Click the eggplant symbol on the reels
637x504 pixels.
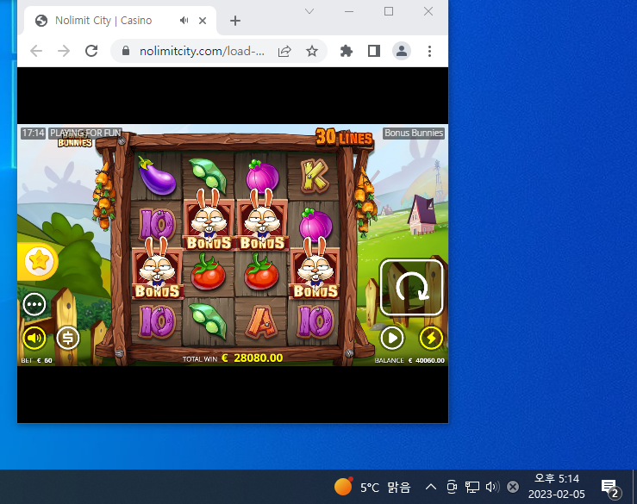[x=156, y=176]
